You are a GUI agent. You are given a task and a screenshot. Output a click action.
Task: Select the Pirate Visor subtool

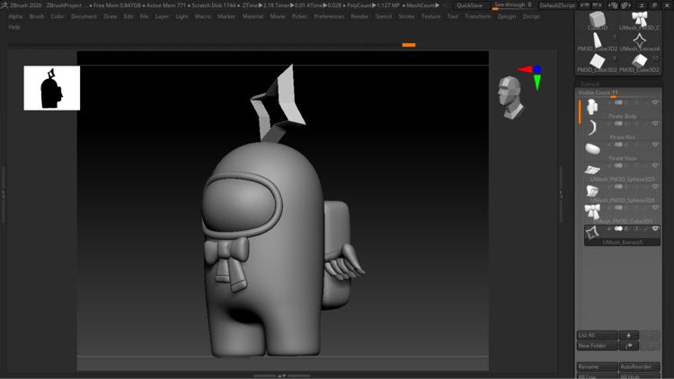(x=621, y=151)
